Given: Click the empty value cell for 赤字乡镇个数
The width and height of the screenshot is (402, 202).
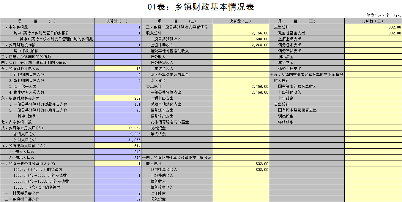Looking at the screenshot, I should click(x=118, y=122).
